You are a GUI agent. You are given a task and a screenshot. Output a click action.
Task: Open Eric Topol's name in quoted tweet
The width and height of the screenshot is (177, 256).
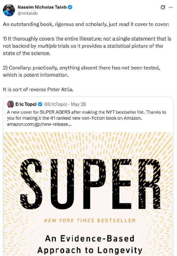pos(26,104)
